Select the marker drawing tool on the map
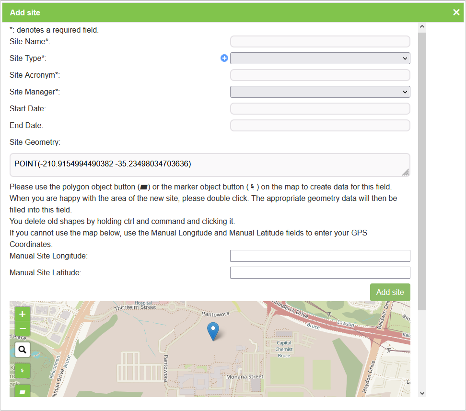Image resolution: width=466 pixels, height=411 pixels. click(x=22, y=371)
